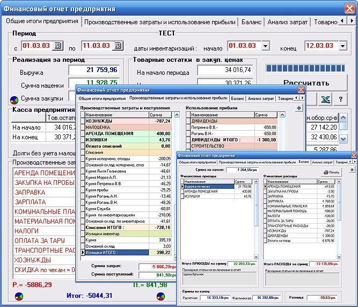
Task: Click green arrow icon in middle window
Action: (298, 108)
